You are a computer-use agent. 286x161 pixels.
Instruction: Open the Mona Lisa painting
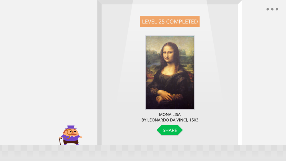coord(170,72)
